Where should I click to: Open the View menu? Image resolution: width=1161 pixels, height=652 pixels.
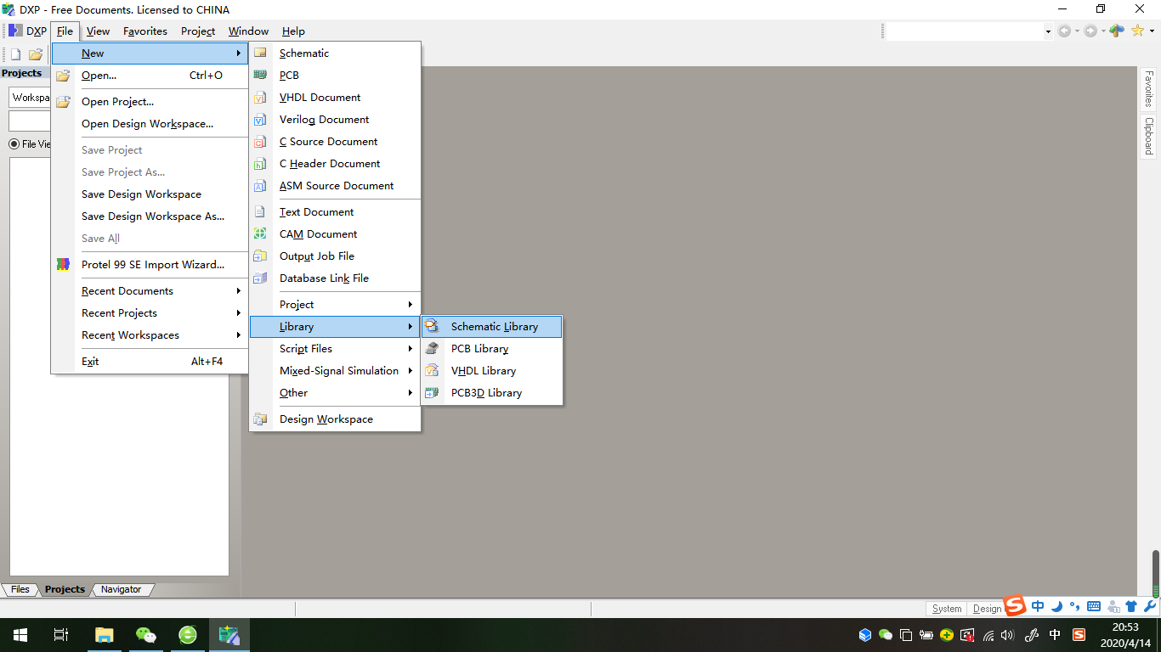coord(98,31)
